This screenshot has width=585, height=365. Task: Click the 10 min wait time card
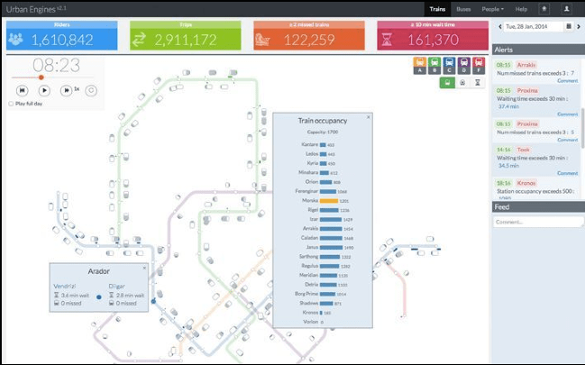433,35
